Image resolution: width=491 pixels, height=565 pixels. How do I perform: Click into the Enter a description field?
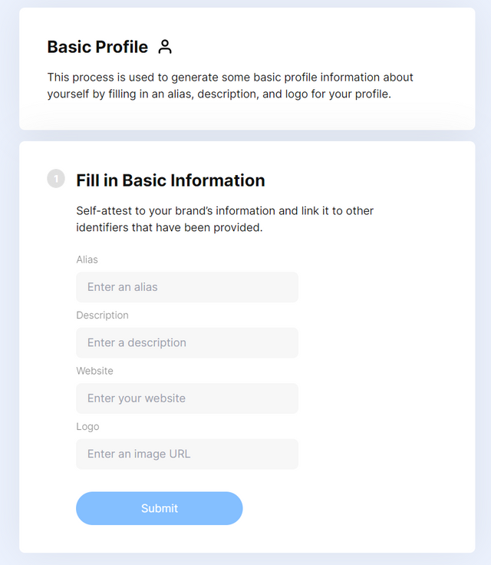(187, 342)
